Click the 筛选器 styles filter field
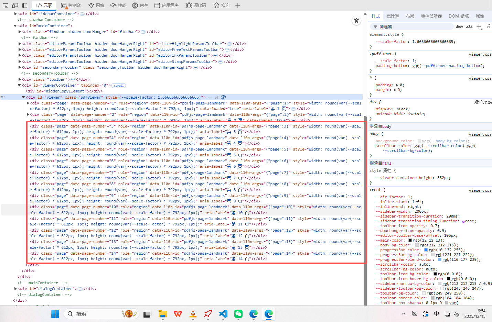 tap(413, 26)
